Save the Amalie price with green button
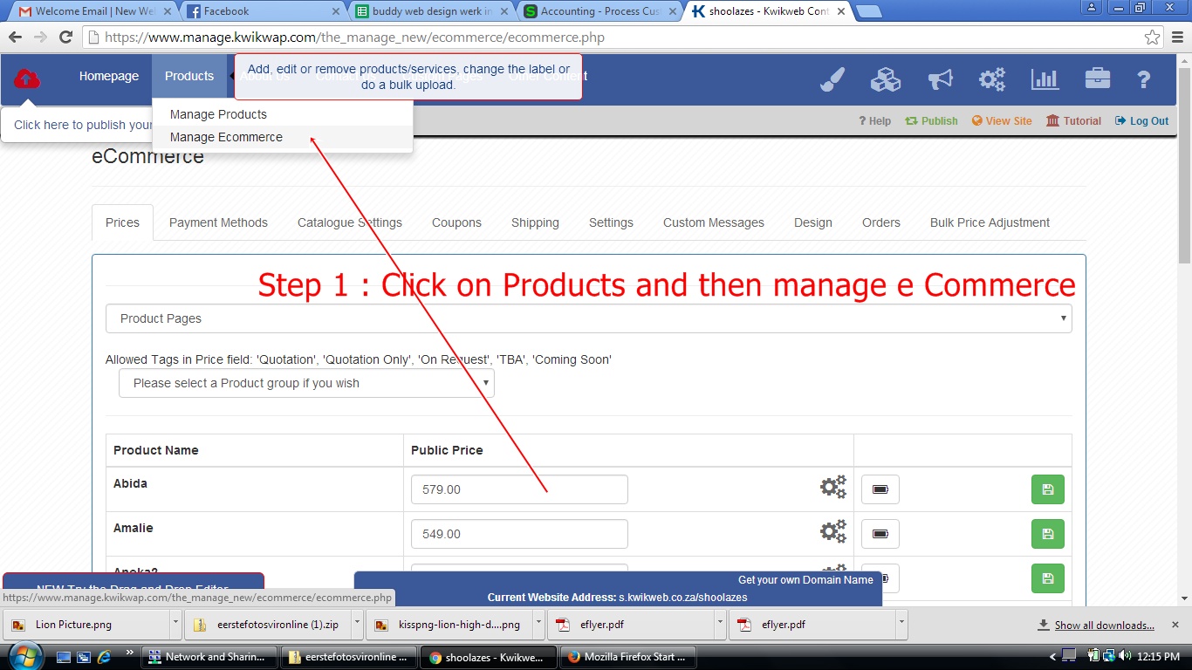 click(1047, 534)
